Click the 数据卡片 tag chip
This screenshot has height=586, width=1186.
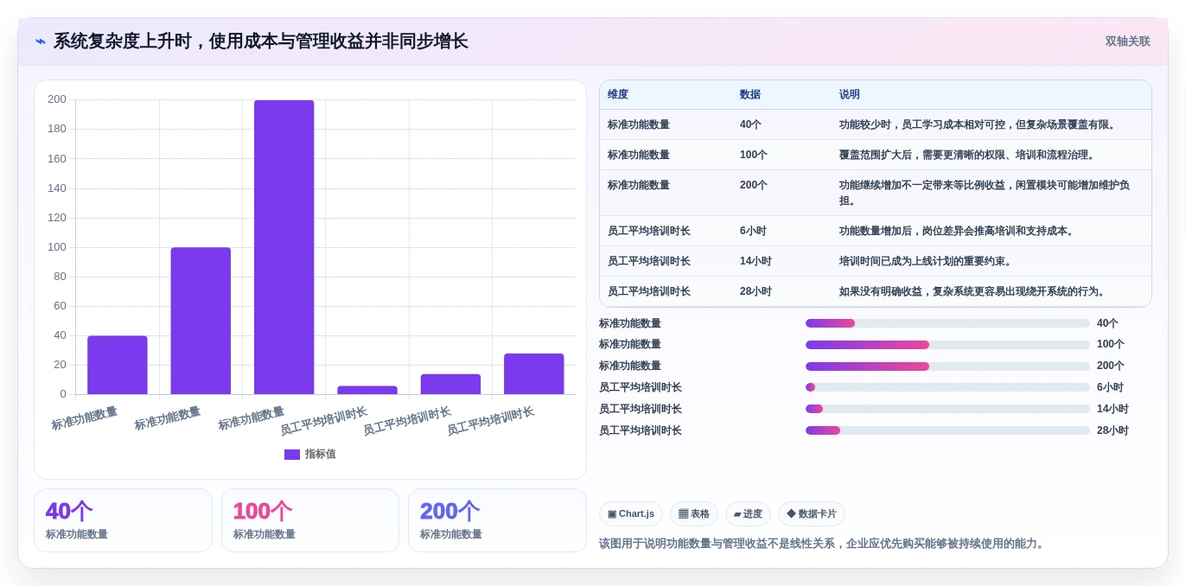click(x=812, y=514)
